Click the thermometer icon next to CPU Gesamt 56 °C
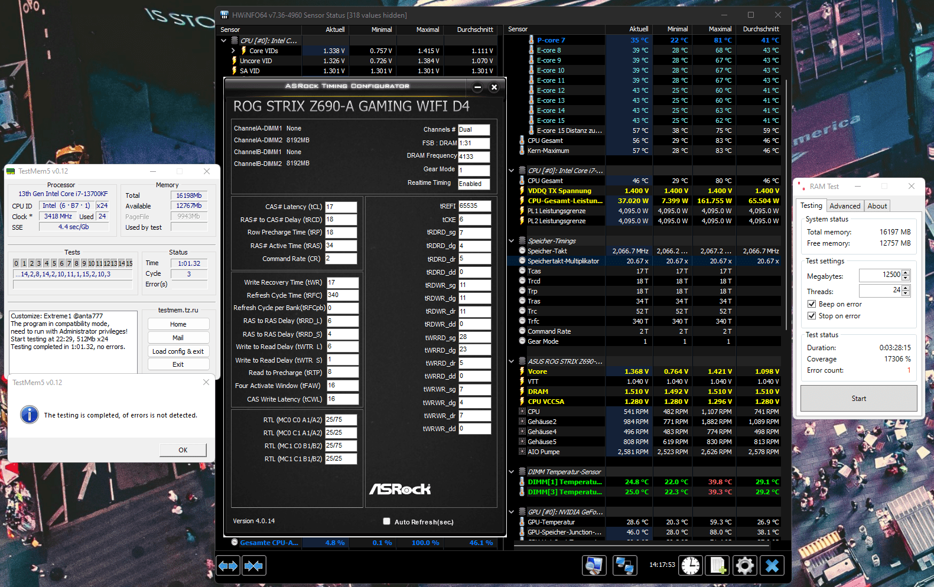The height and width of the screenshot is (587, 934). click(x=522, y=141)
